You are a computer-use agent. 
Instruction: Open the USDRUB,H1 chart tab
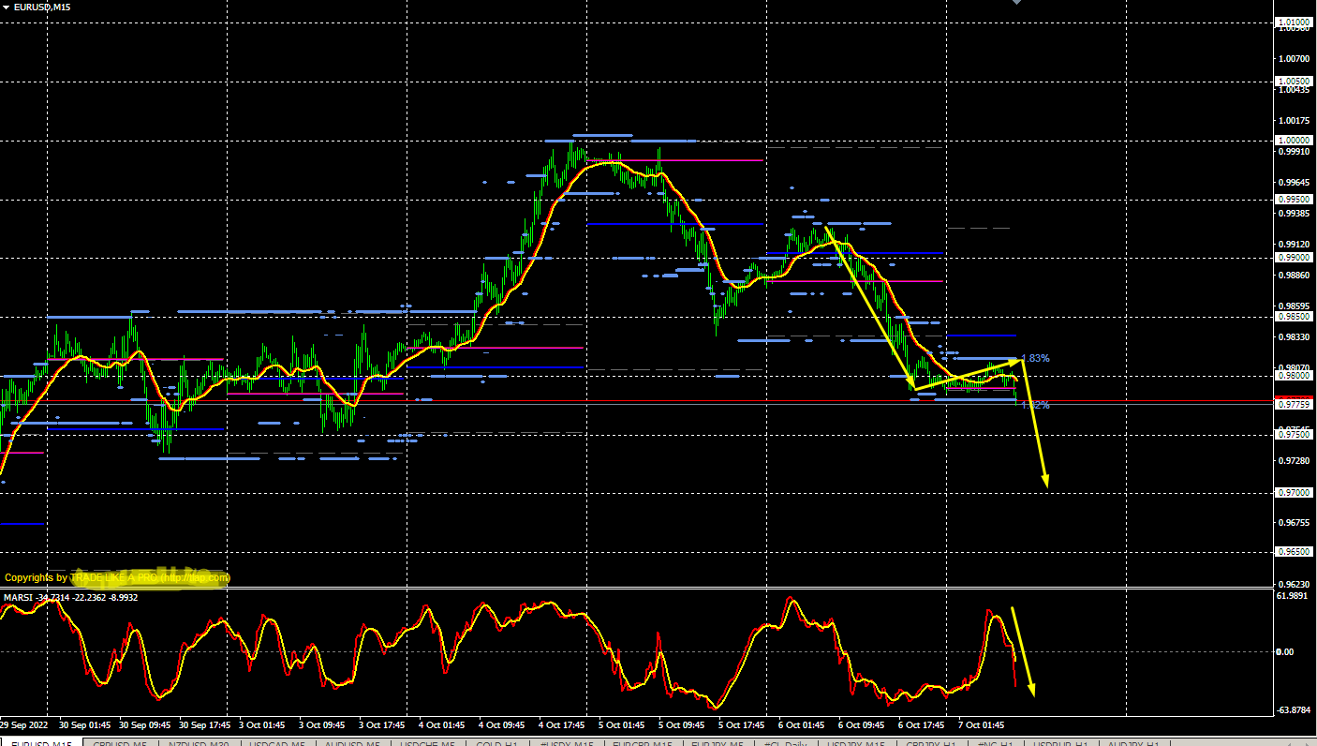click(x=1061, y=743)
